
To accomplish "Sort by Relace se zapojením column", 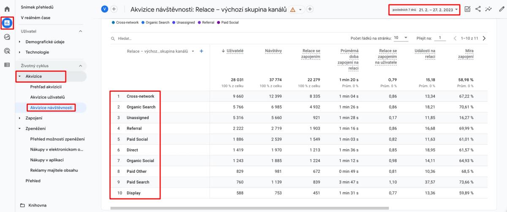I will coord(311,54).
